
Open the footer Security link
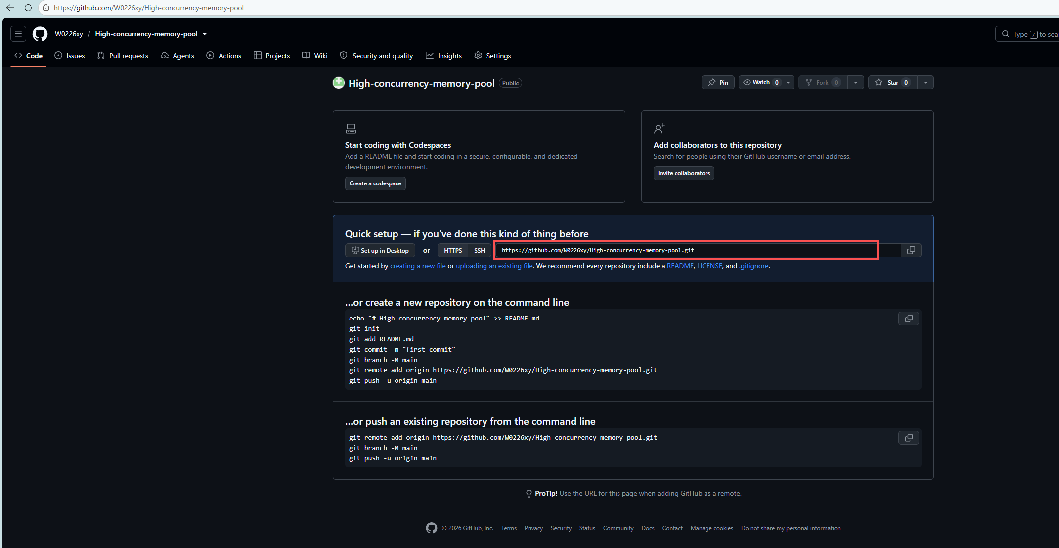tap(561, 528)
